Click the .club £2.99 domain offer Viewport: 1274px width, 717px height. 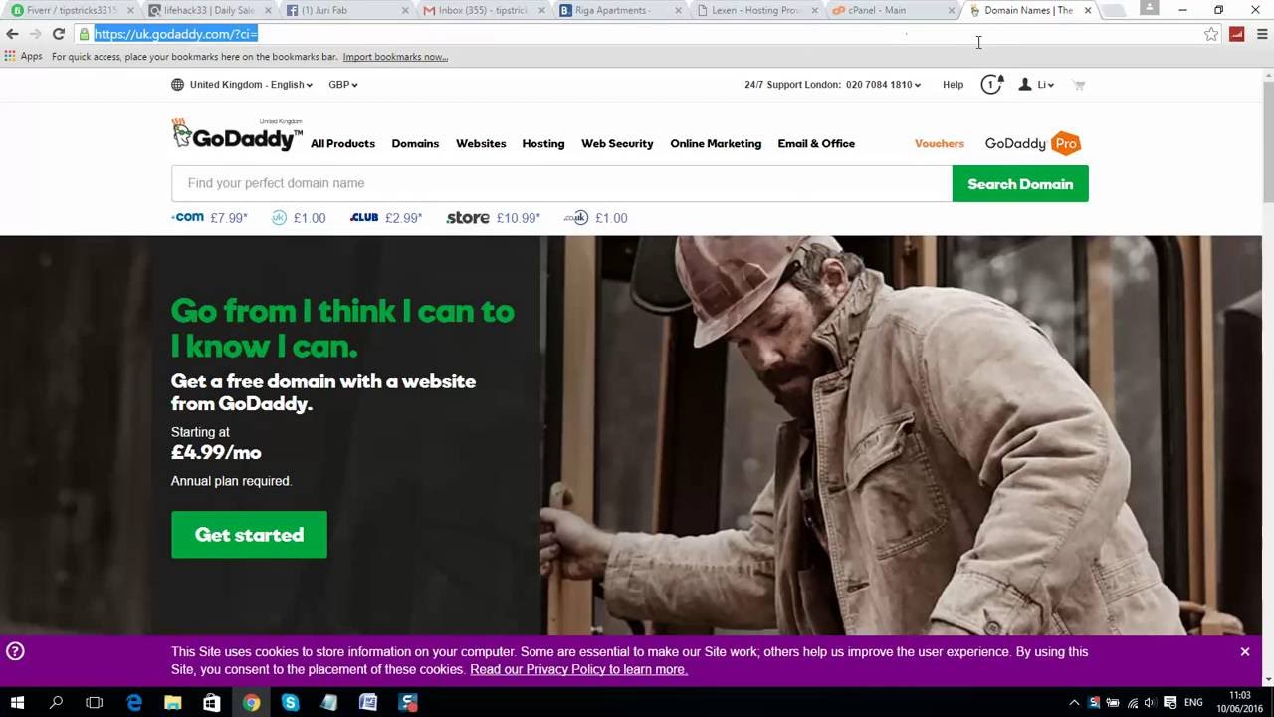[386, 218]
